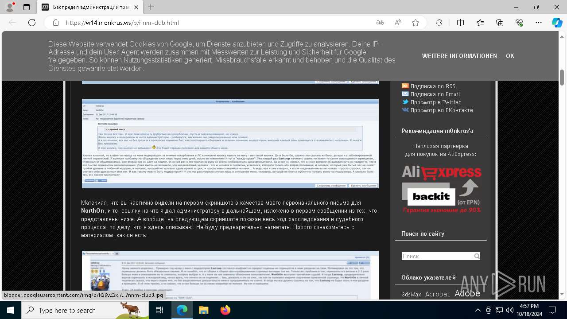This screenshot has height=319, width=567.
Task: Open the 3dsMax tag
Action: pyautogui.click(x=412, y=294)
